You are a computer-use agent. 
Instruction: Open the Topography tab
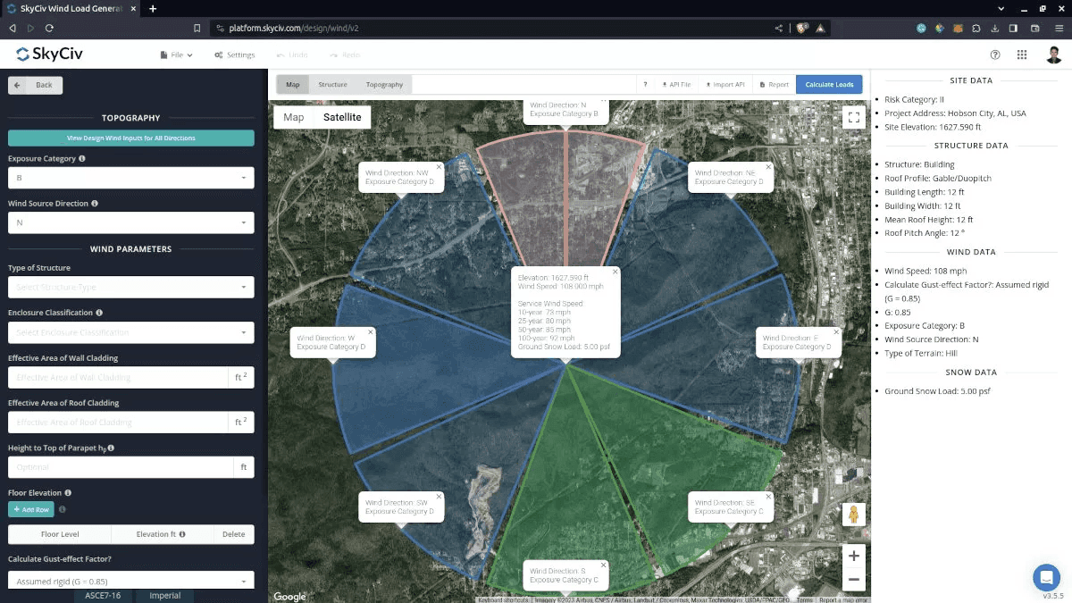coord(384,84)
